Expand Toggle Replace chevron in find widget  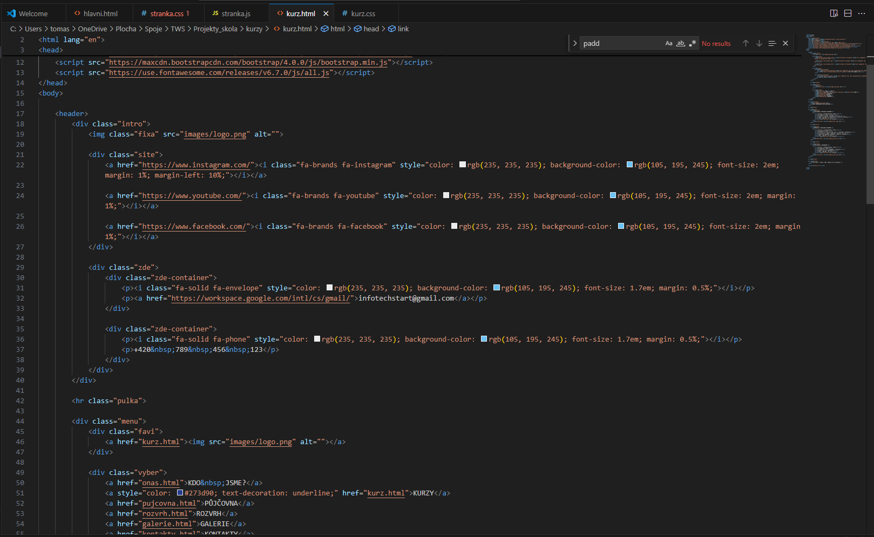[x=575, y=43]
